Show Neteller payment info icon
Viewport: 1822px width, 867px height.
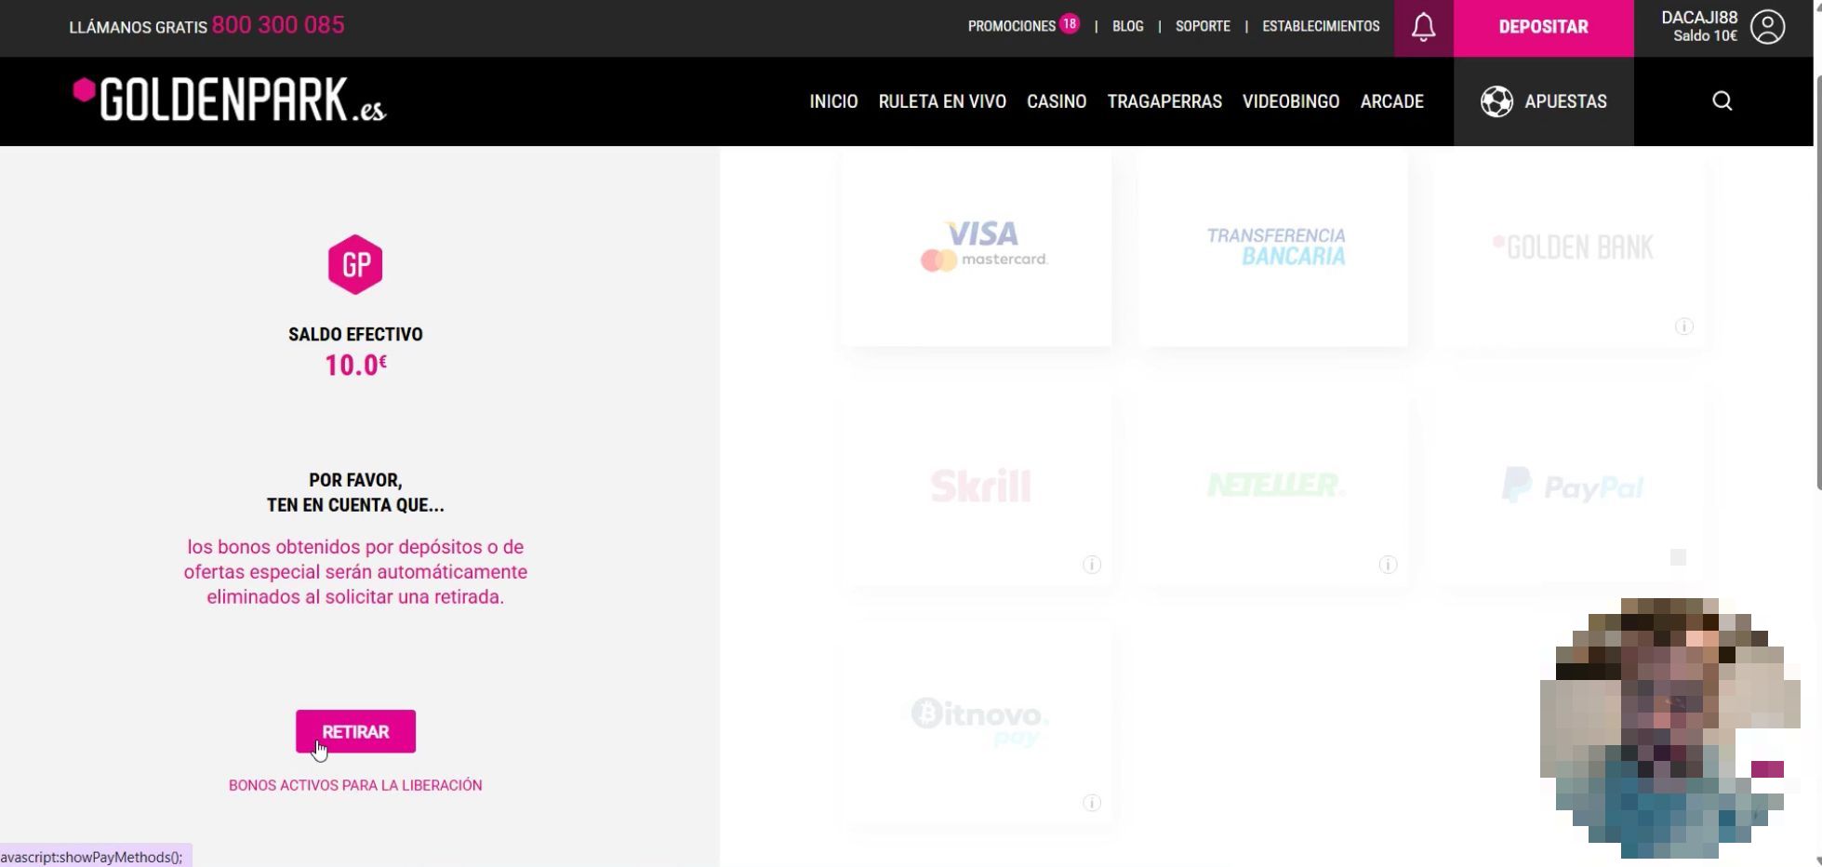(1388, 565)
